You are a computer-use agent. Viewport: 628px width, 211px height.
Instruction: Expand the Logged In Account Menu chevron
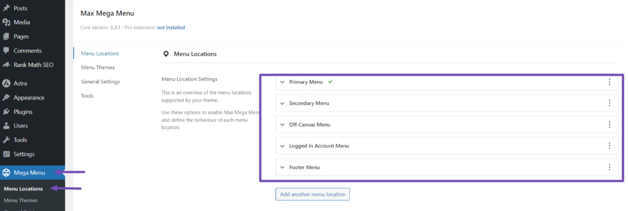click(x=282, y=146)
